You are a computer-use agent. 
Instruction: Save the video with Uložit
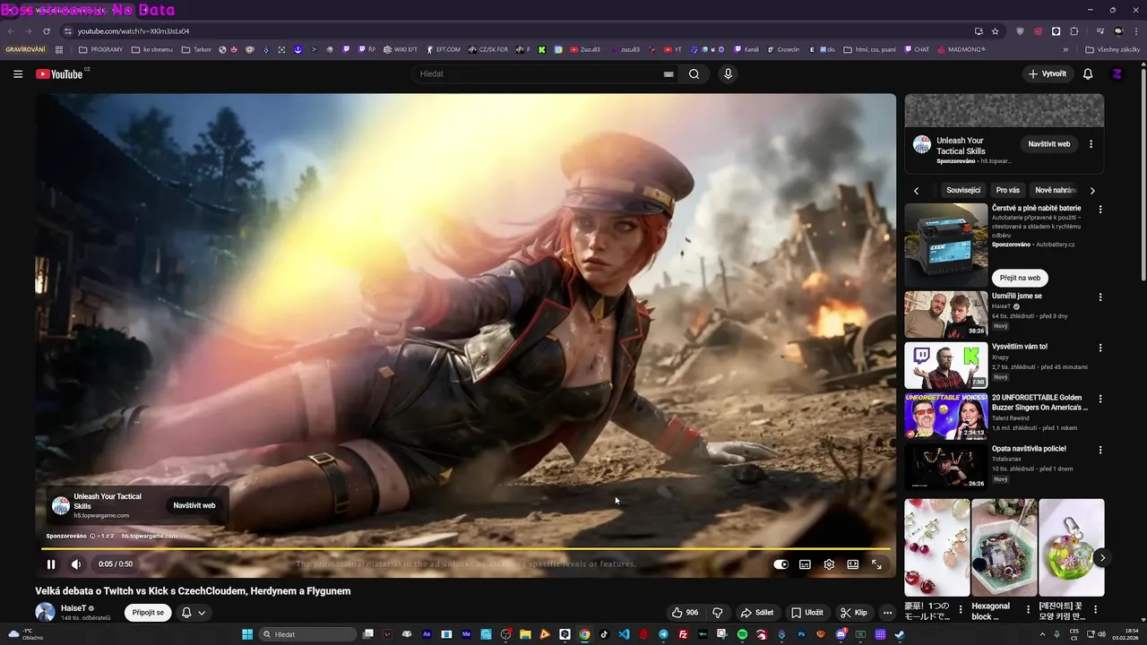pyautogui.click(x=807, y=613)
